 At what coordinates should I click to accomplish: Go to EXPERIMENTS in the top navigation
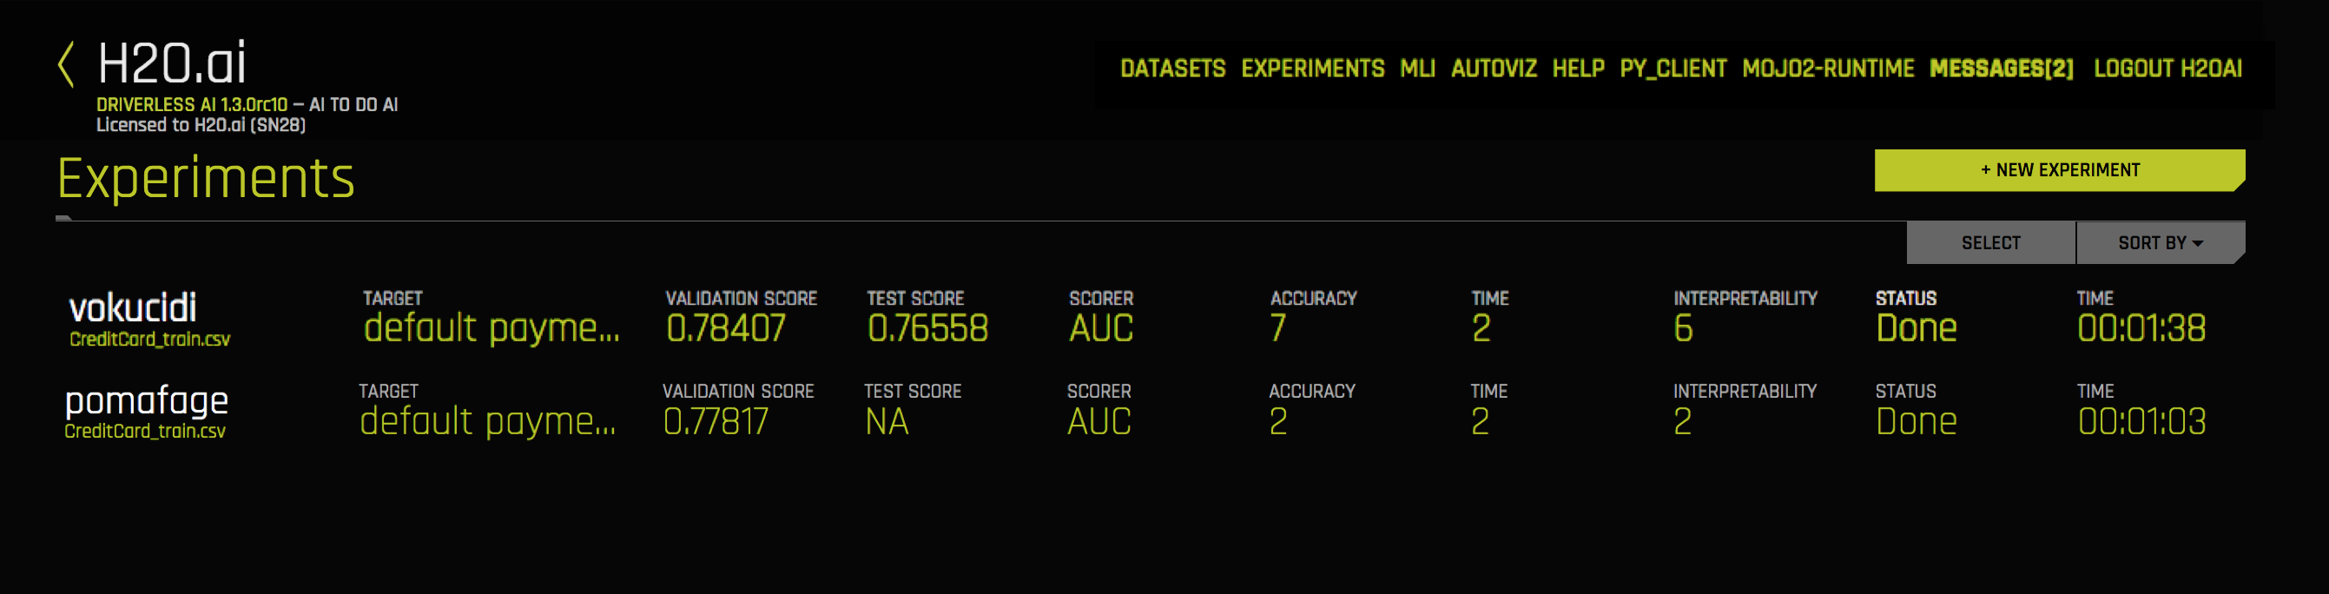click(x=1312, y=69)
